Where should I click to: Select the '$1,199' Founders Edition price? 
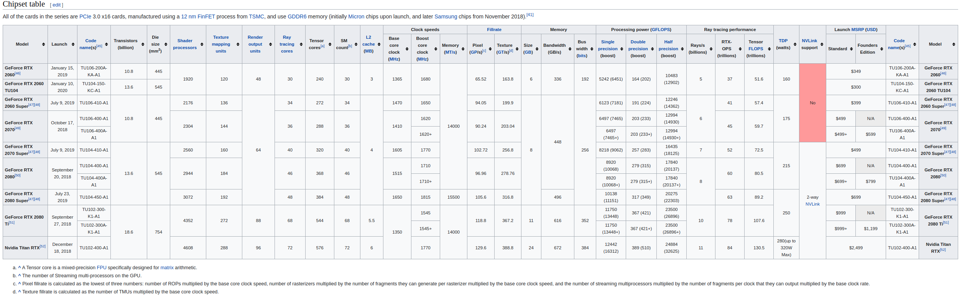click(x=871, y=229)
